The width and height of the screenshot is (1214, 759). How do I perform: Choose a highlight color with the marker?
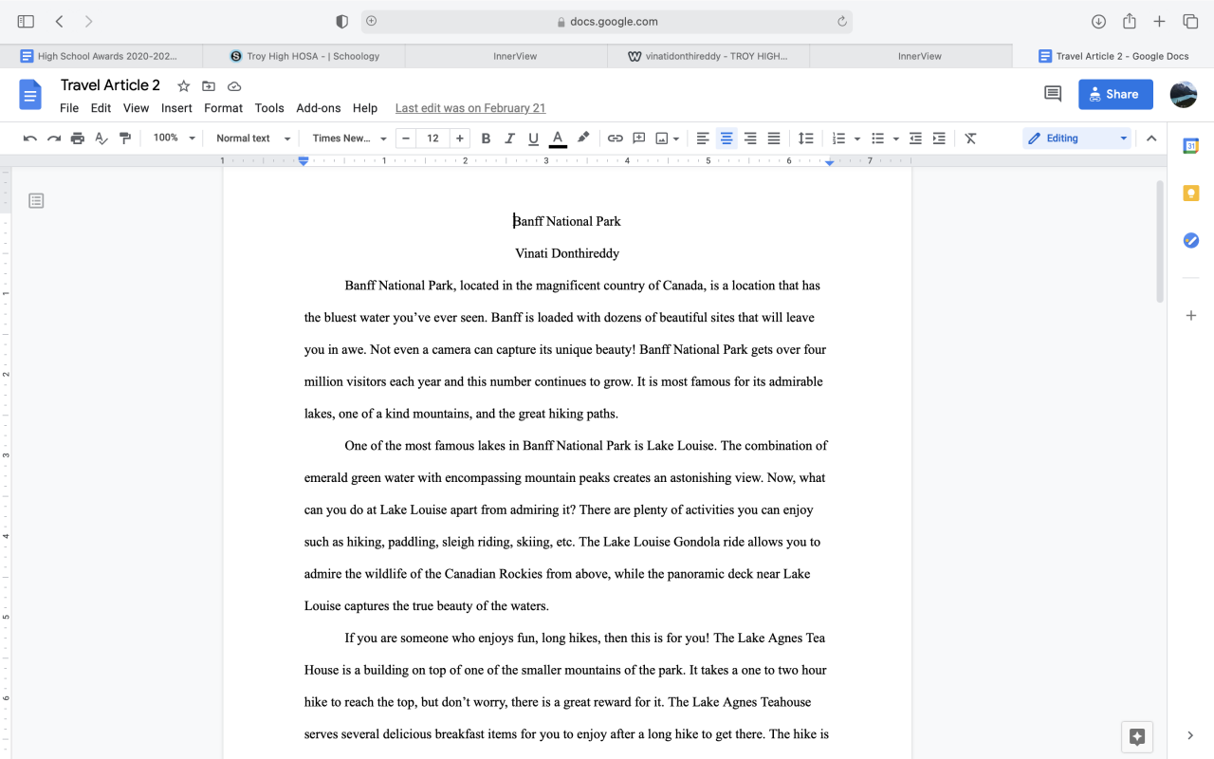583,139
